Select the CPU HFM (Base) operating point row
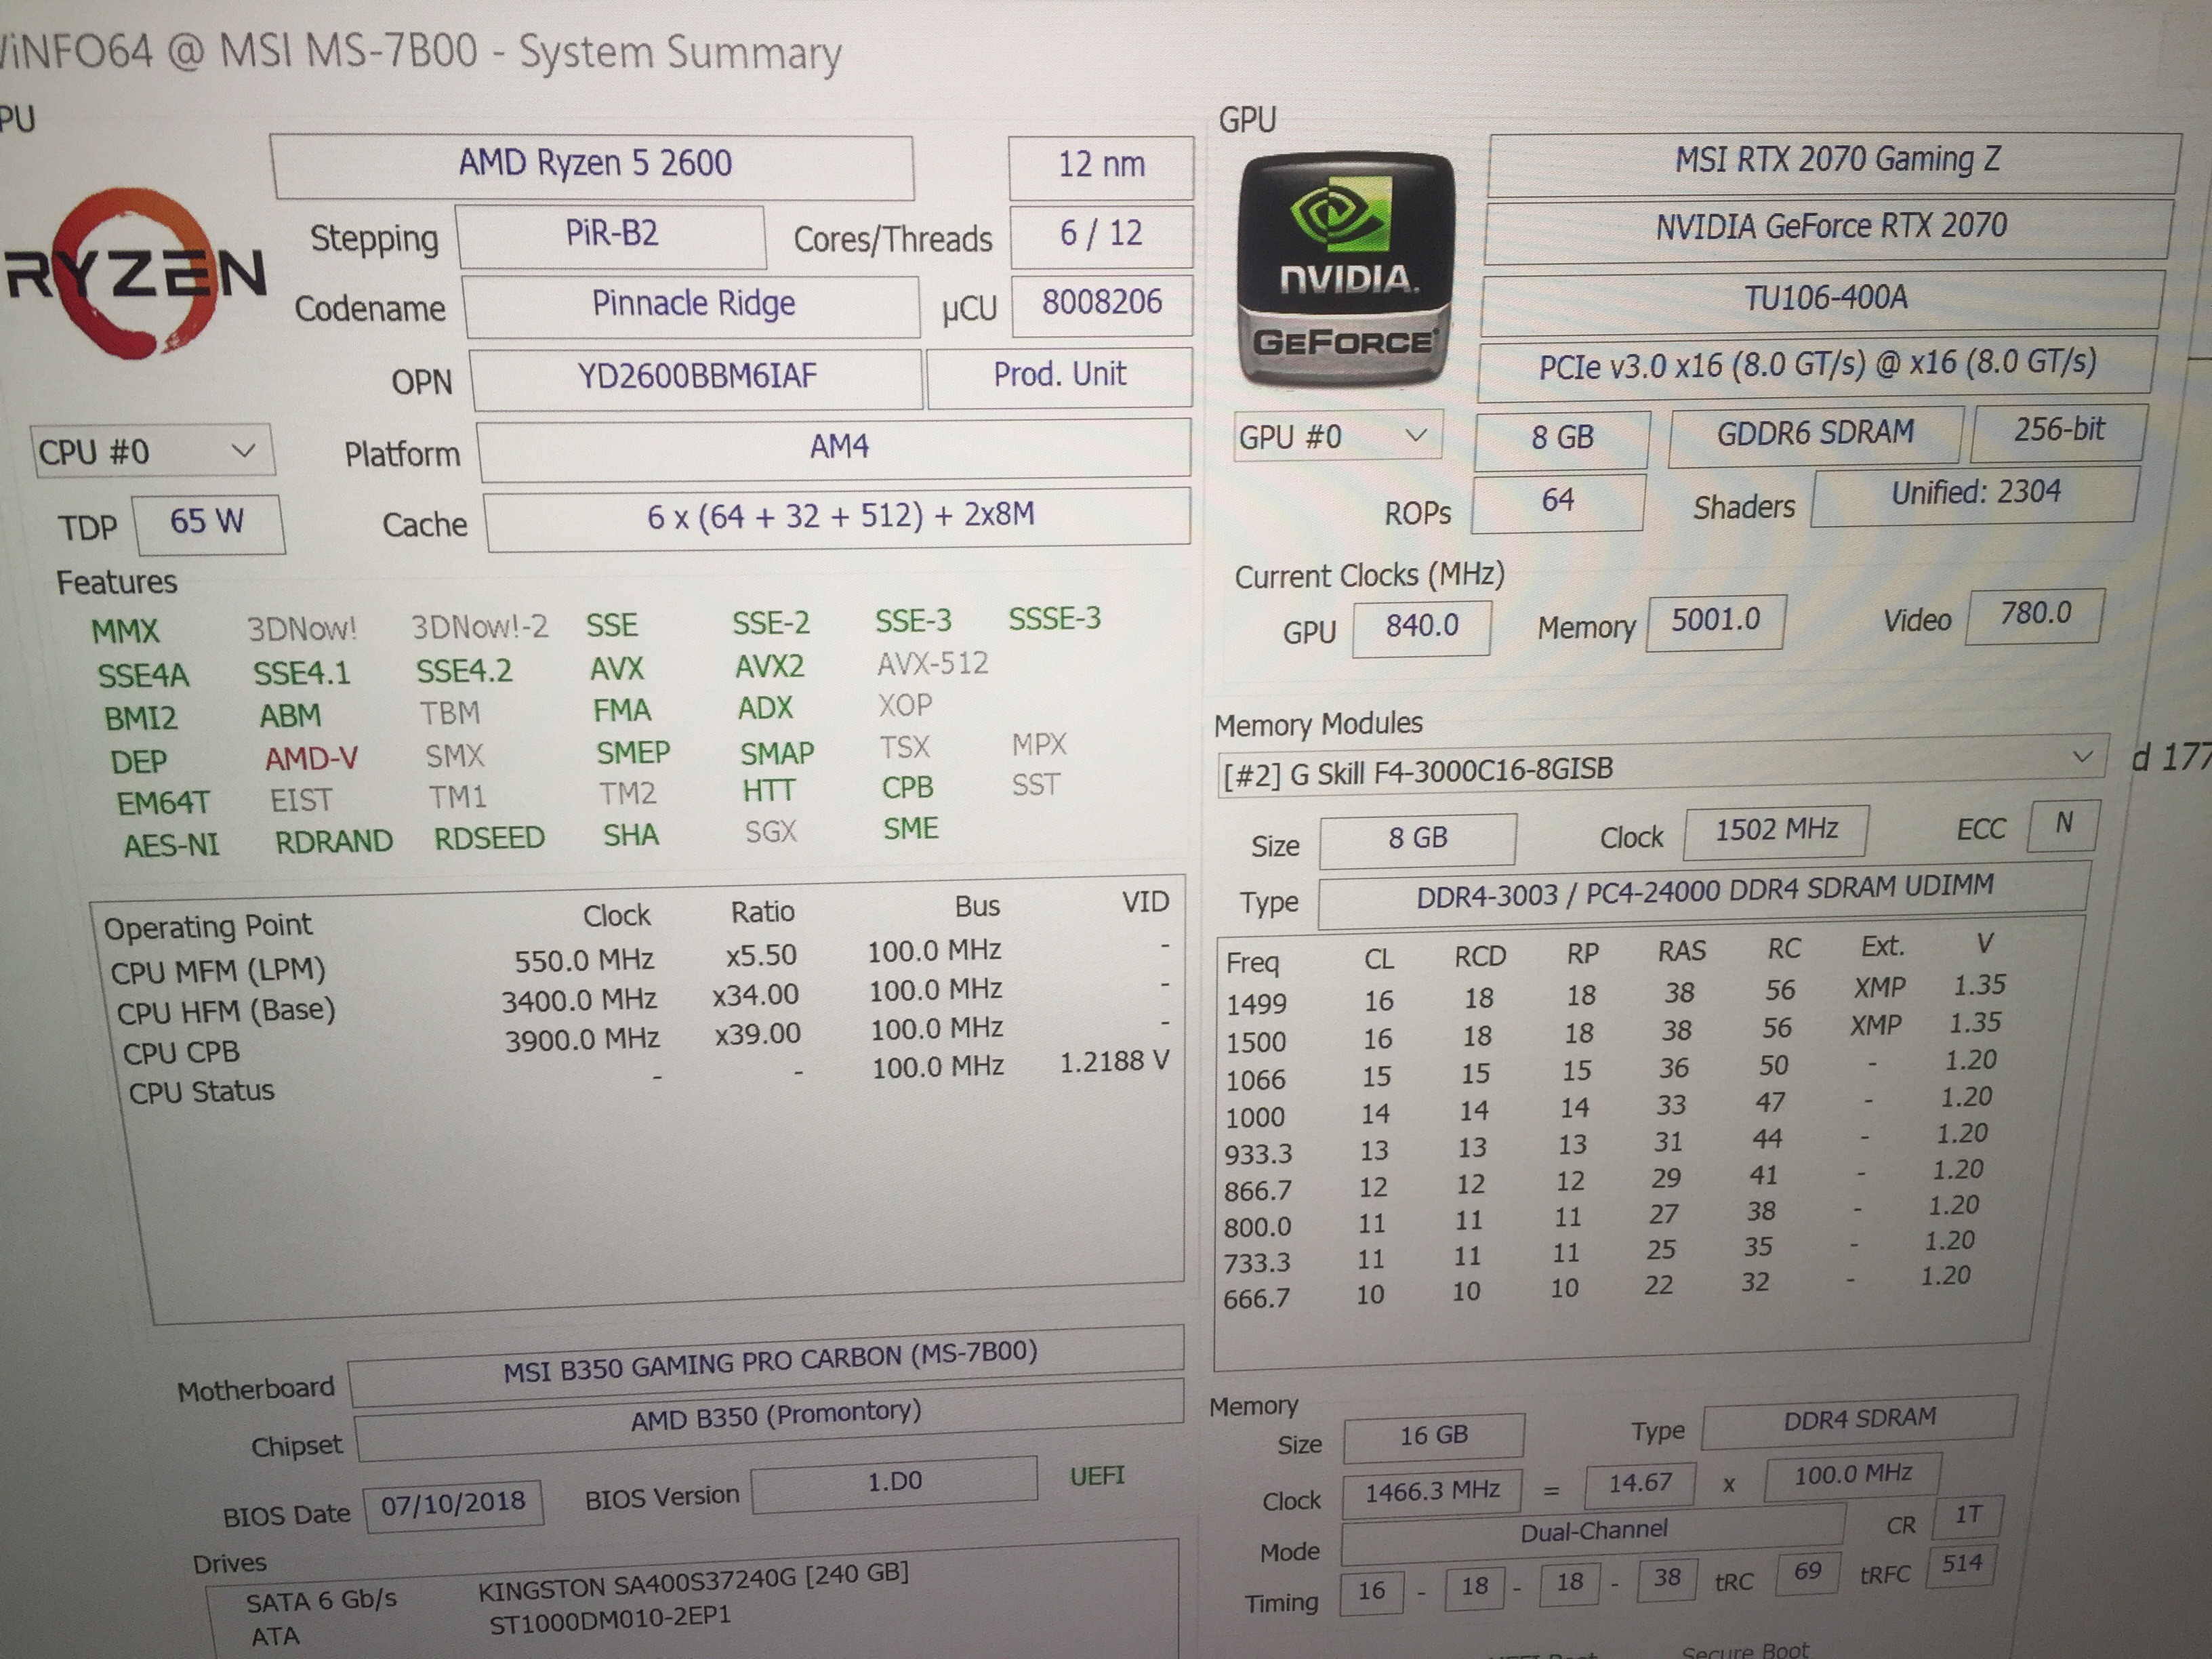Viewport: 2212px width, 1659px height. (x=226, y=1012)
